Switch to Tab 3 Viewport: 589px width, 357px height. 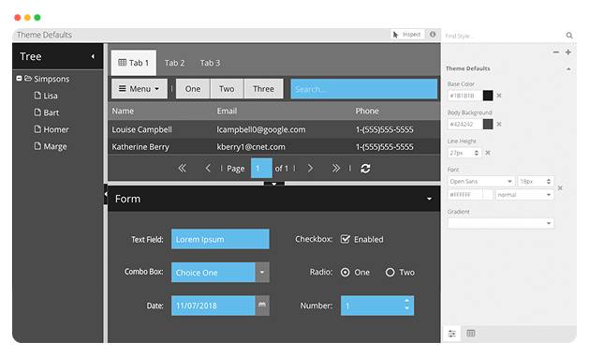(210, 63)
